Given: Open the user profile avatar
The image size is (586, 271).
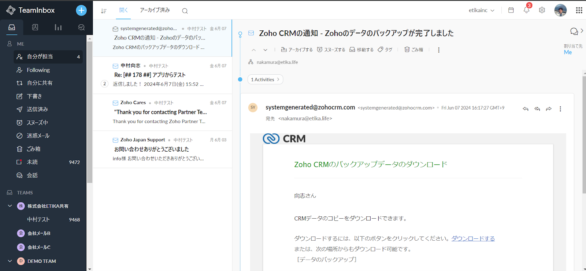Looking at the screenshot, I should (560, 10).
